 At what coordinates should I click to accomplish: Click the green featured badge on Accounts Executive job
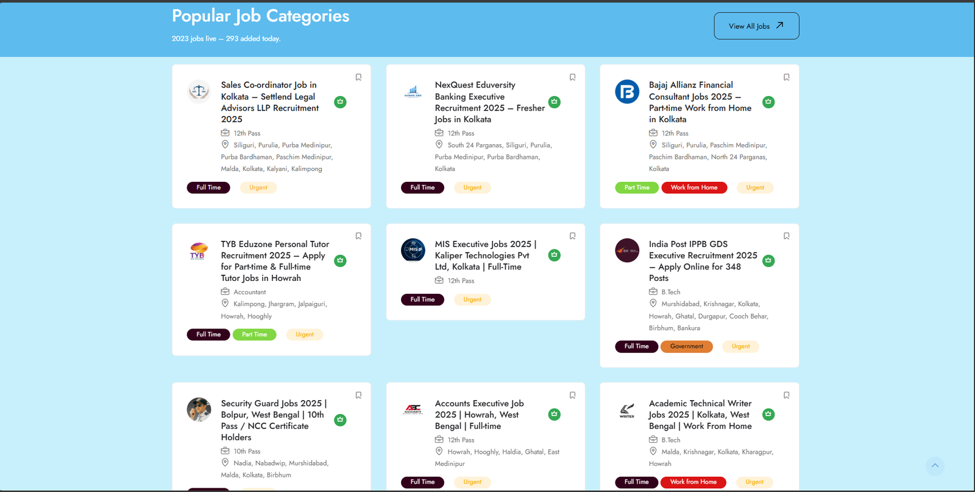coord(554,414)
